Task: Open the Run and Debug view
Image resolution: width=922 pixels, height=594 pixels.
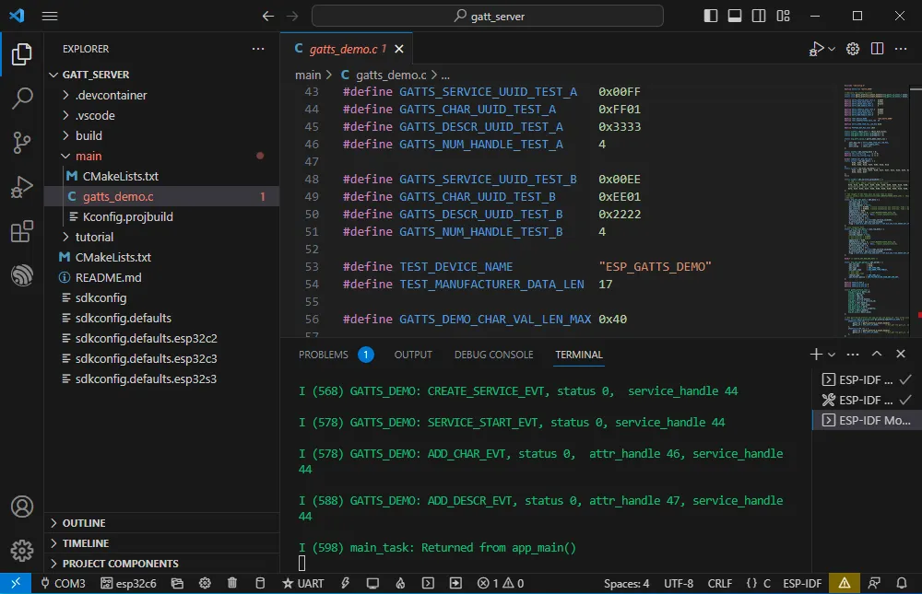Action: point(22,187)
